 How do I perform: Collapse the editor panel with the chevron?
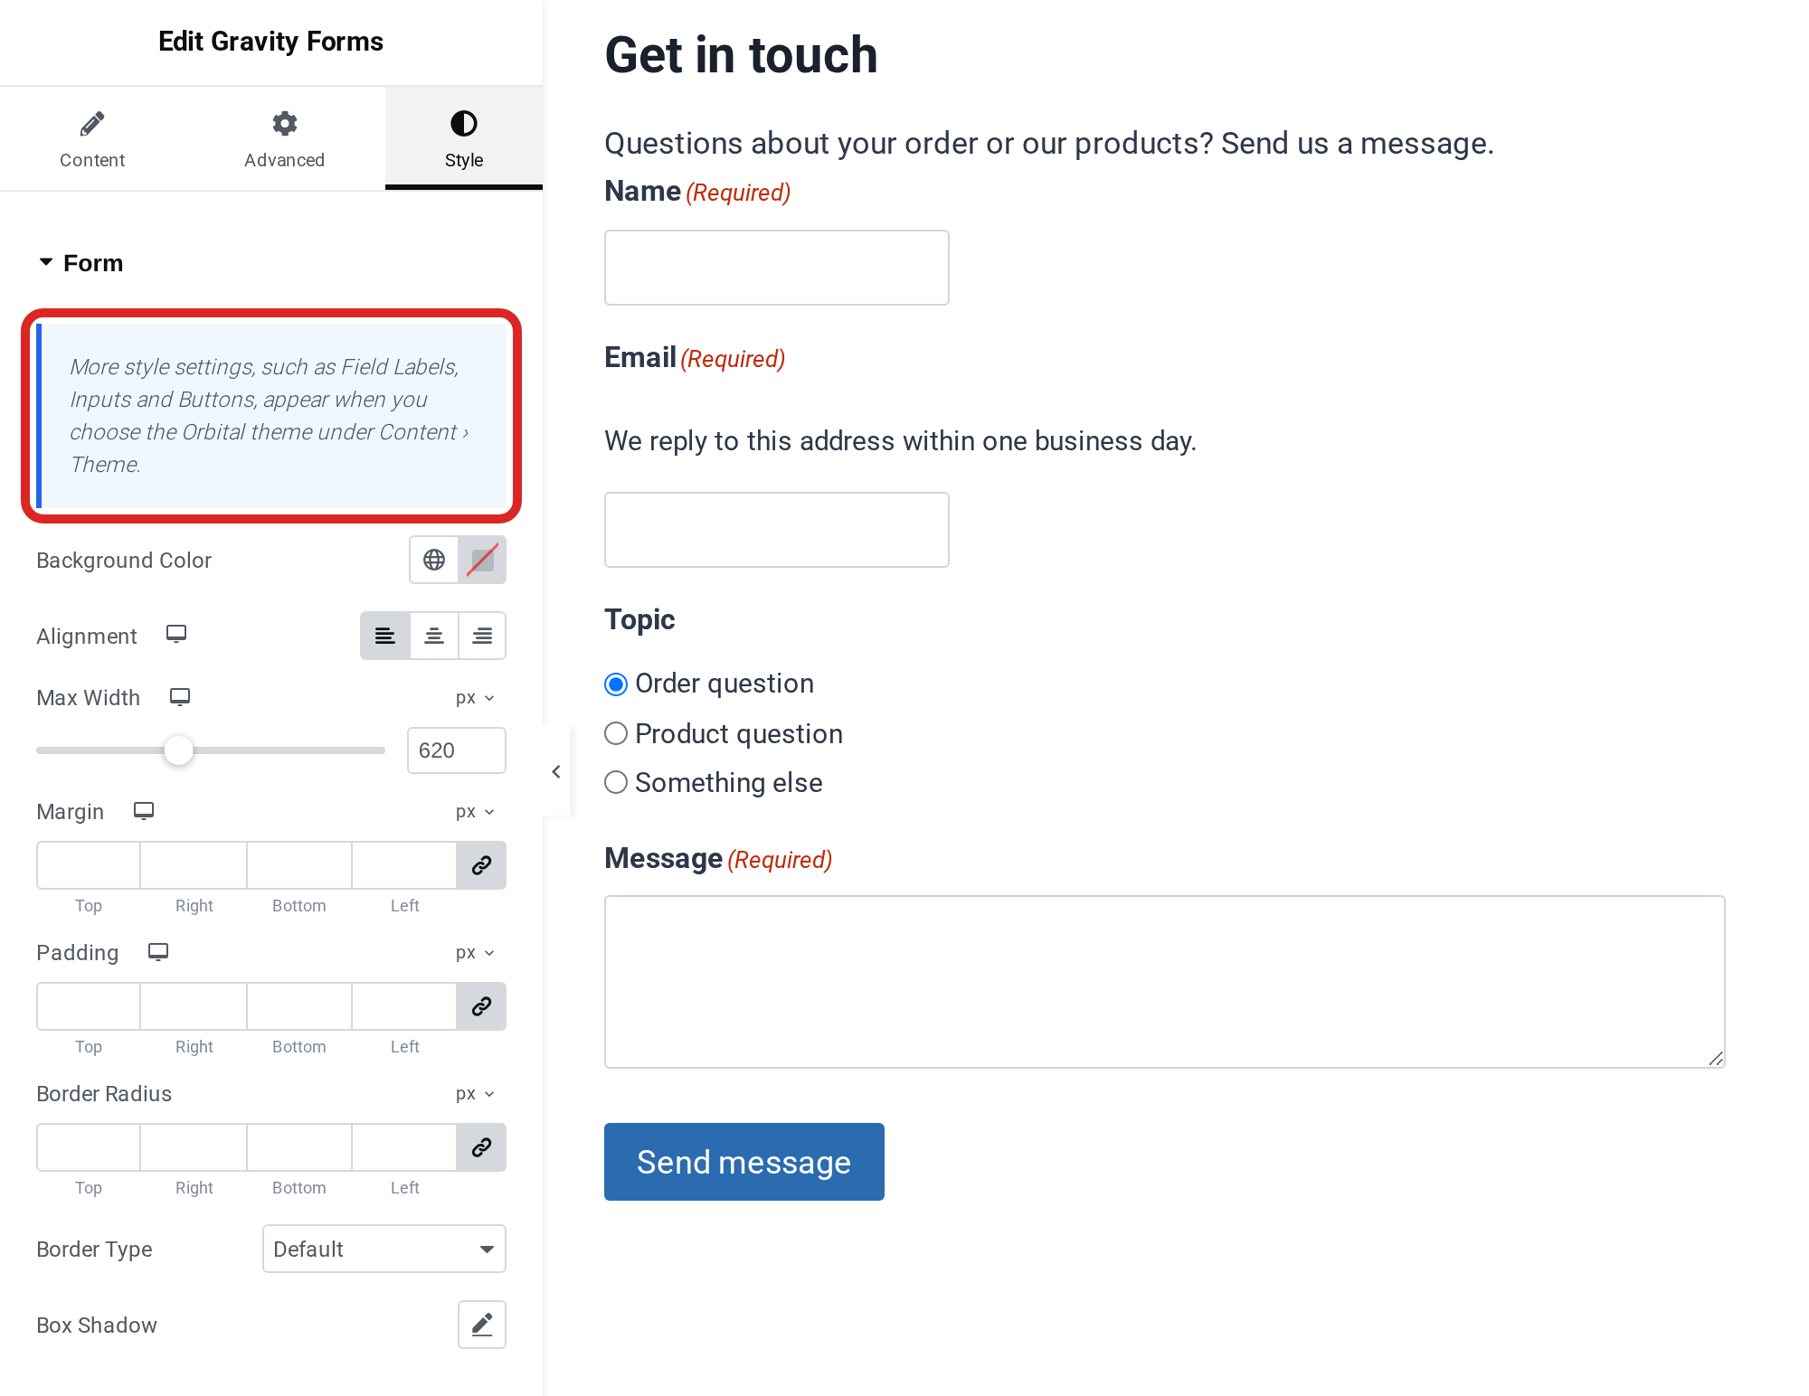(556, 771)
